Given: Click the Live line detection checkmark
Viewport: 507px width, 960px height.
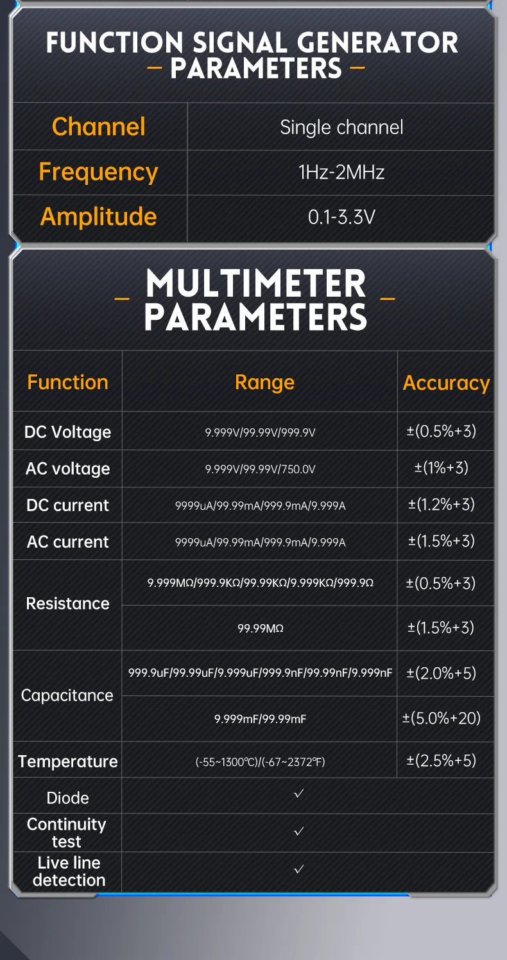Looking at the screenshot, I should point(298,869).
